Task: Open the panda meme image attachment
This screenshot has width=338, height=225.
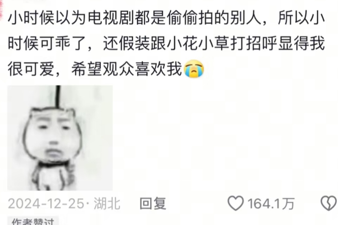Action: pyautogui.click(x=60, y=138)
